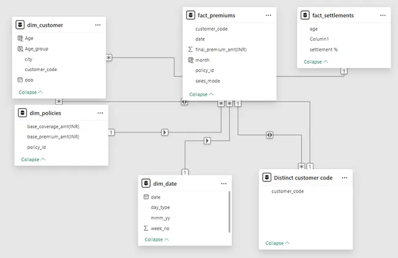Select the city field in dim_customer
The image size is (398, 258).
28,59
